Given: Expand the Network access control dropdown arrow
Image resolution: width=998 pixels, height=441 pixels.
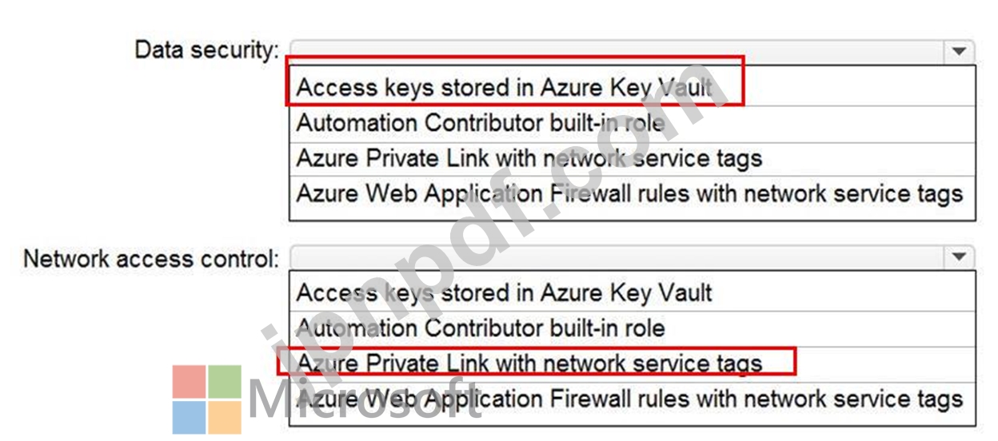Looking at the screenshot, I should point(957,257).
